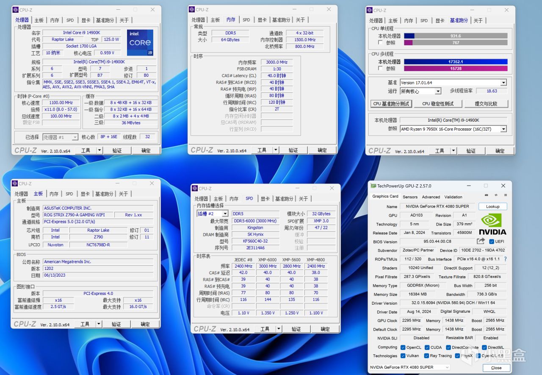
Task: Click the Lookup button in GPU-Z
Action: (x=493, y=206)
